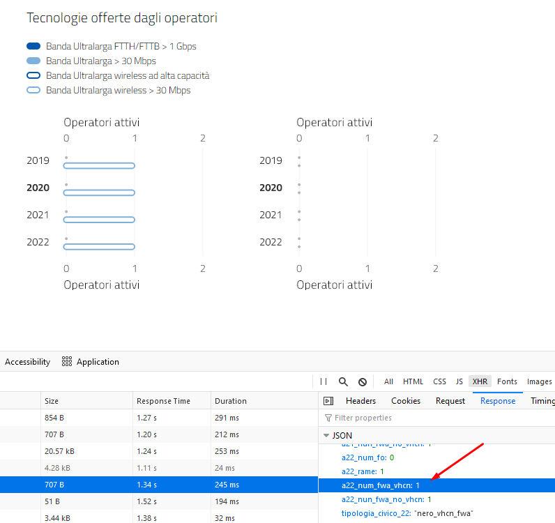
Task: Pause network recording in DevTools
Action: point(324,381)
